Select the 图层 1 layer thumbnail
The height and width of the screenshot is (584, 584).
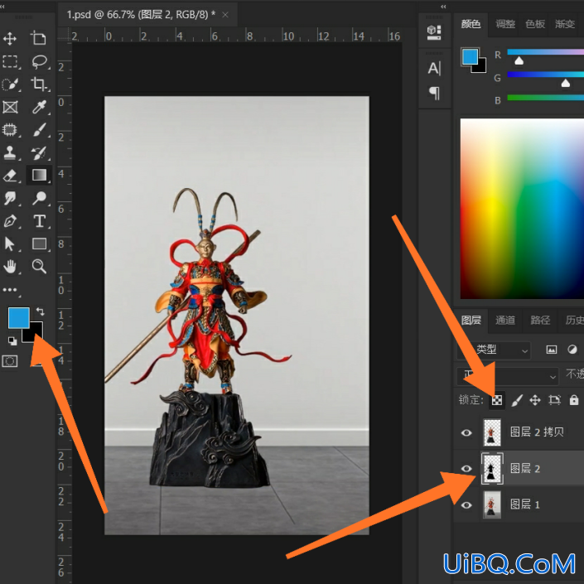tap(492, 504)
